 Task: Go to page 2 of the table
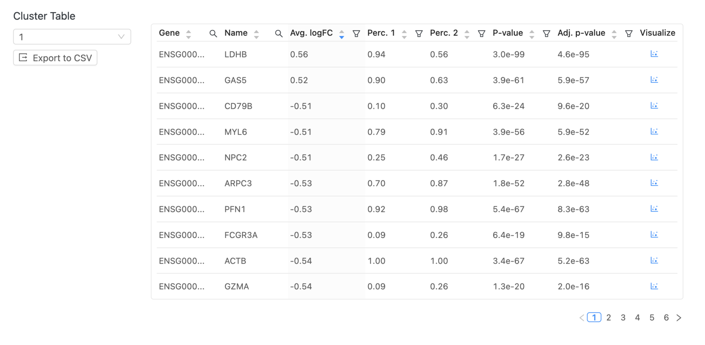[608, 318]
